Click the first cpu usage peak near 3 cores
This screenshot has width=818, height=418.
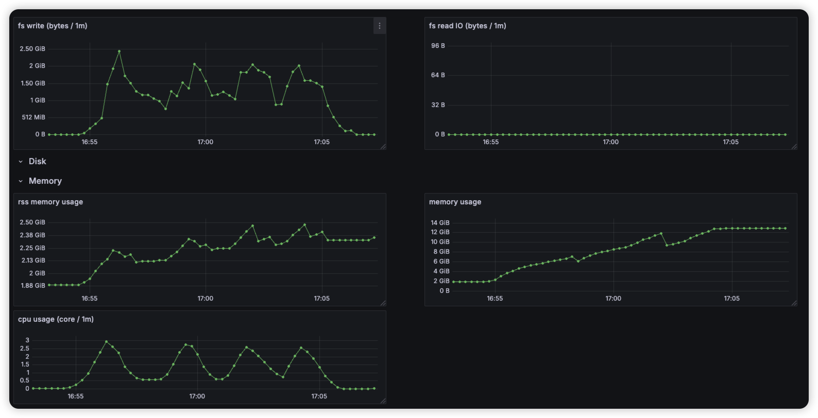(107, 342)
